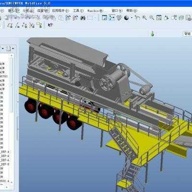Click the red trailer wheel farthest left

click(x=30, y=106)
